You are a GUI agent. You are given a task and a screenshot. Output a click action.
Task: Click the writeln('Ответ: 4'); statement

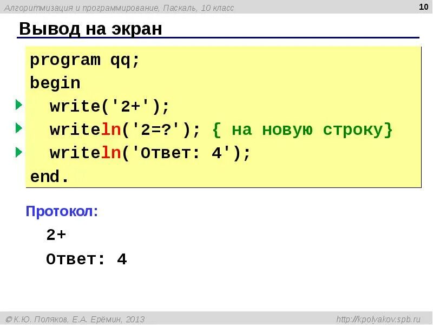pos(150,153)
